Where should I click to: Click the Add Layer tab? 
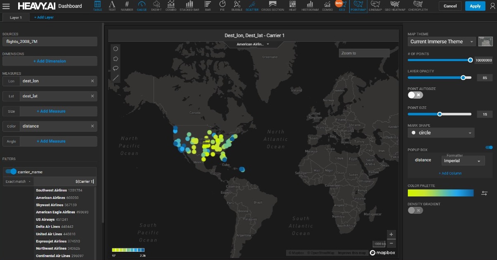(x=44, y=17)
